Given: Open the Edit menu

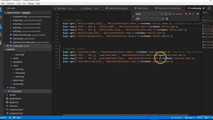Looking at the screenshot, I should (3, 4).
